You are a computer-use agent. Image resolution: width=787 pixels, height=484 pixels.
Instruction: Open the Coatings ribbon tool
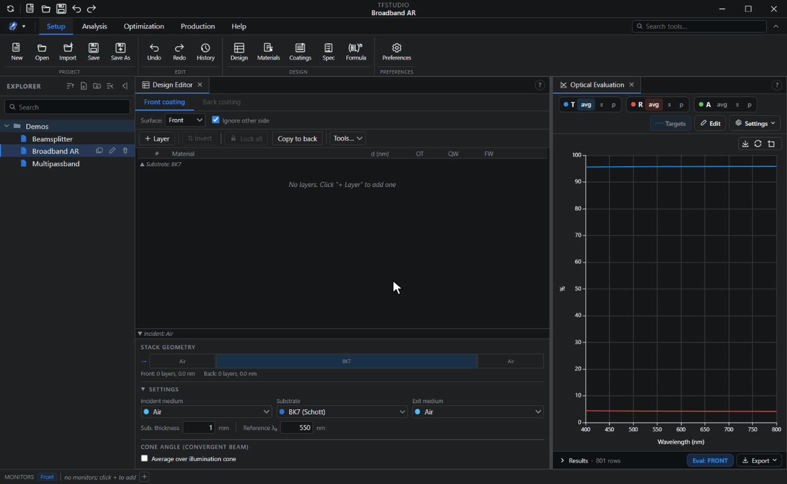[300, 52]
